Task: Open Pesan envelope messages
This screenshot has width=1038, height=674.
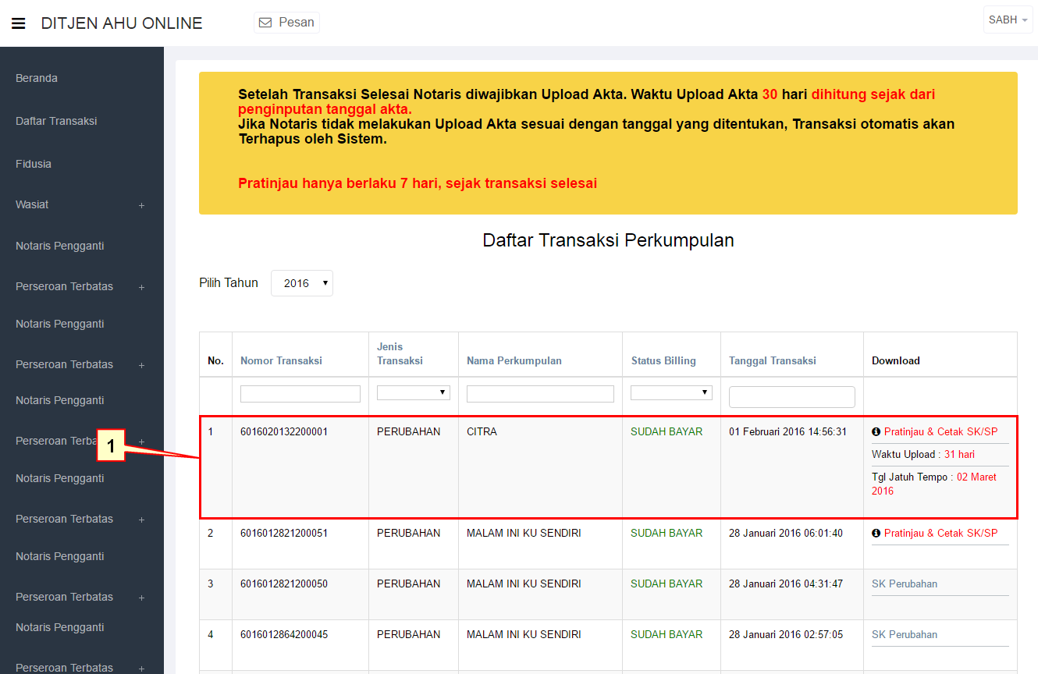Action: tap(286, 23)
